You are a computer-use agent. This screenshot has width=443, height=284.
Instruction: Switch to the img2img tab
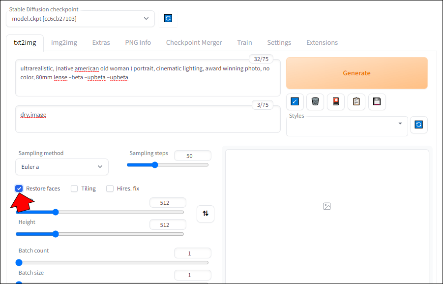point(64,42)
